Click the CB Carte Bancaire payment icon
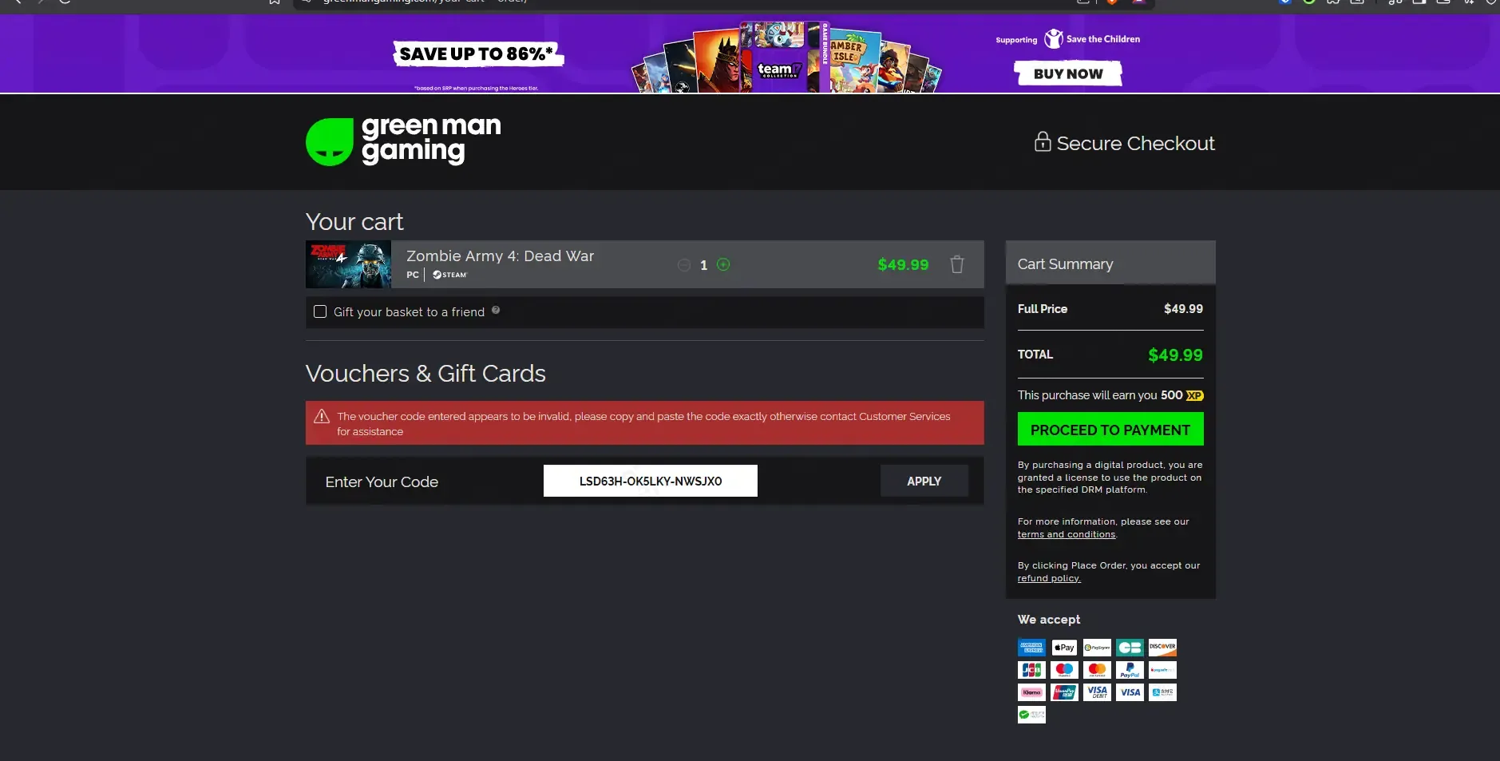The height and width of the screenshot is (761, 1500). 1130,648
